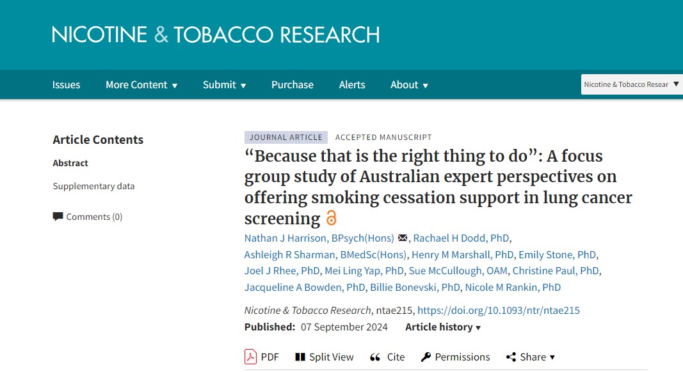Open author Nicole M Rankin, PhD

point(513,288)
